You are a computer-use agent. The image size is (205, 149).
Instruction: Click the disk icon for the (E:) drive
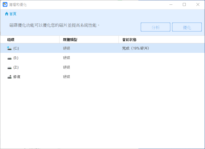point(9,58)
